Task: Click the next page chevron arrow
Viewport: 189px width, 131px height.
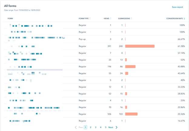Action: tap(117, 127)
